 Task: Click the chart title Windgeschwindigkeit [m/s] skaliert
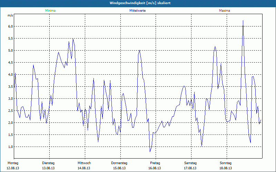140,3
